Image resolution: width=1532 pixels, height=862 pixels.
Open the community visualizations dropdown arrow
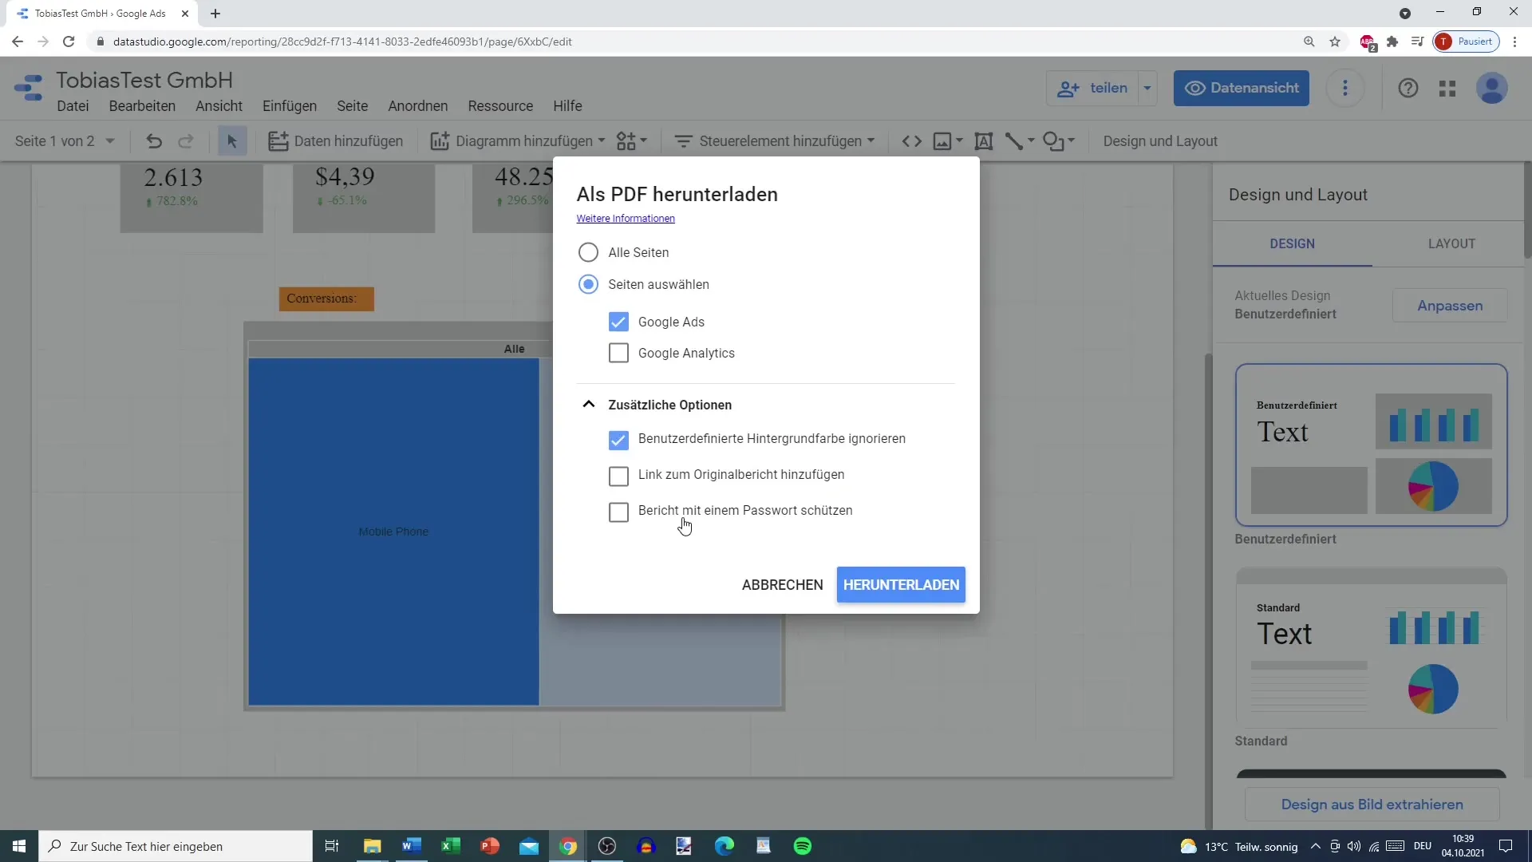pos(643,141)
